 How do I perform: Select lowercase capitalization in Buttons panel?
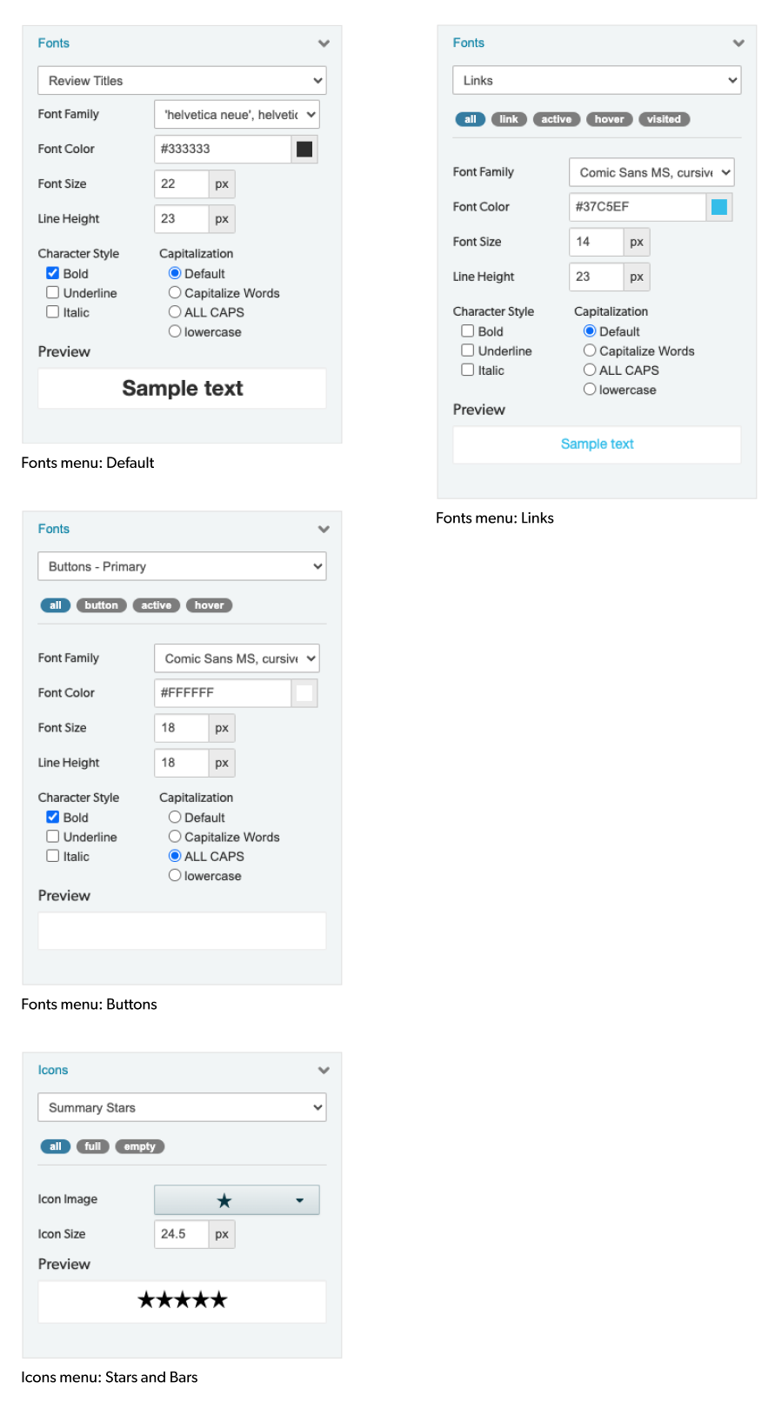tap(175, 876)
